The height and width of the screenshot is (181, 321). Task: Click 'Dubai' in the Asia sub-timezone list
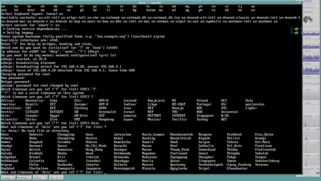(x=62, y=161)
